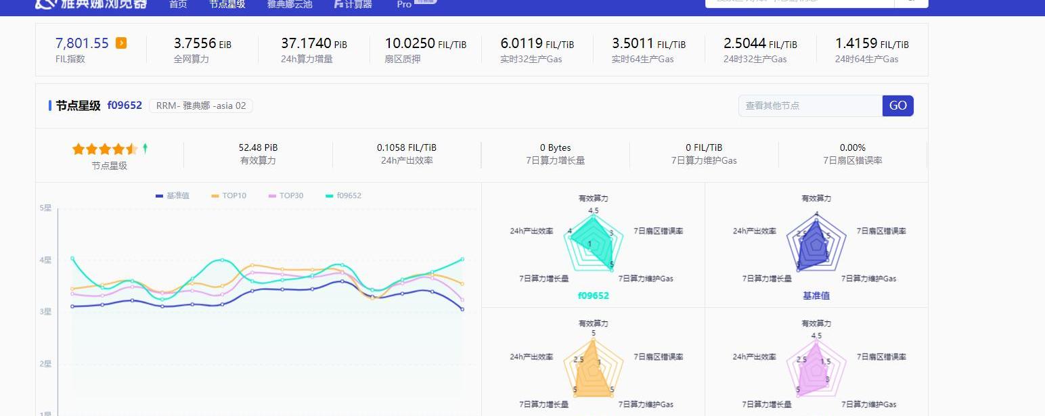The width and height of the screenshot is (1045, 416).
Task: Click the f09652 teal radar chart
Action: 593,245
